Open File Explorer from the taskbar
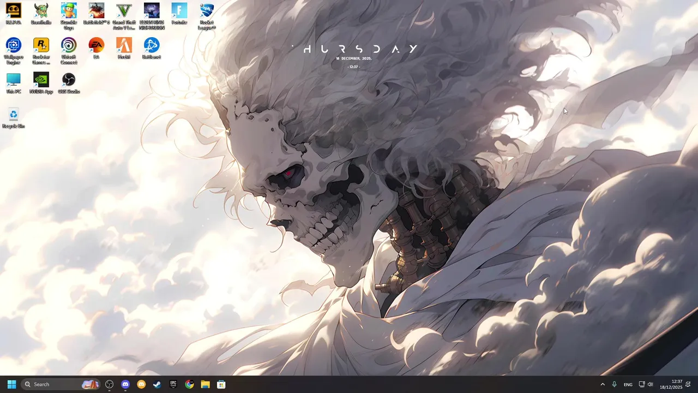 (x=205, y=384)
